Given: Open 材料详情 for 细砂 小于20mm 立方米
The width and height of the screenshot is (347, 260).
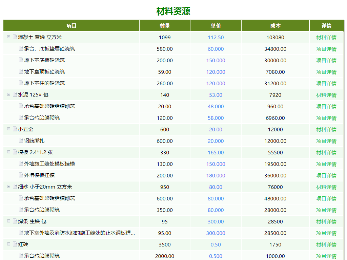Looking at the screenshot, I should (x=326, y=187).
